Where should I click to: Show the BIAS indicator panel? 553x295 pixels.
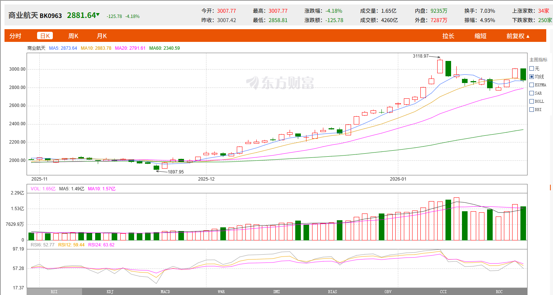332,292
